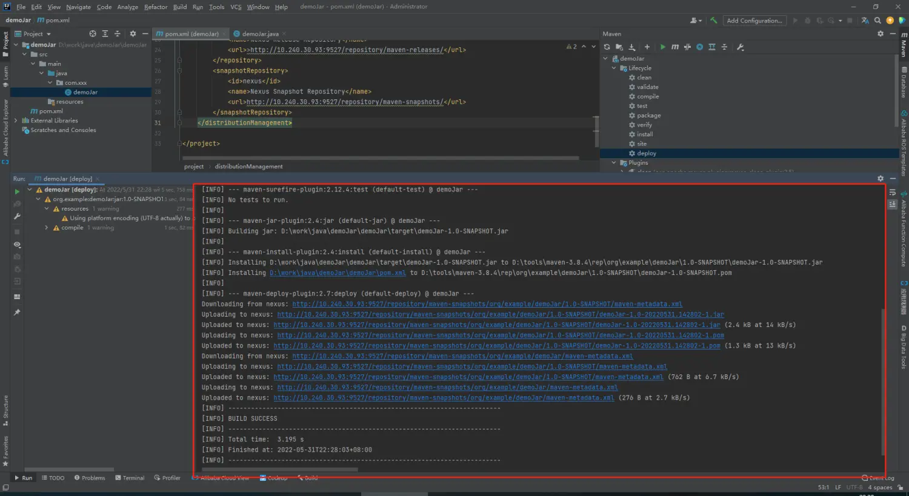
Task: Click search magnifier icon in top toolbar
Action: pyautogui.click(x=877, y=21)
